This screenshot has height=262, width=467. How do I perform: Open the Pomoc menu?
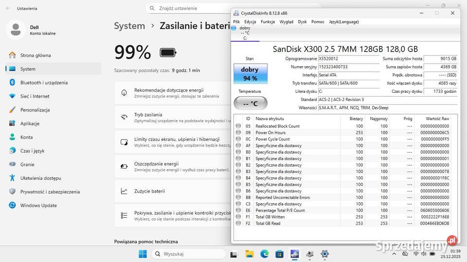coord(318,22)
